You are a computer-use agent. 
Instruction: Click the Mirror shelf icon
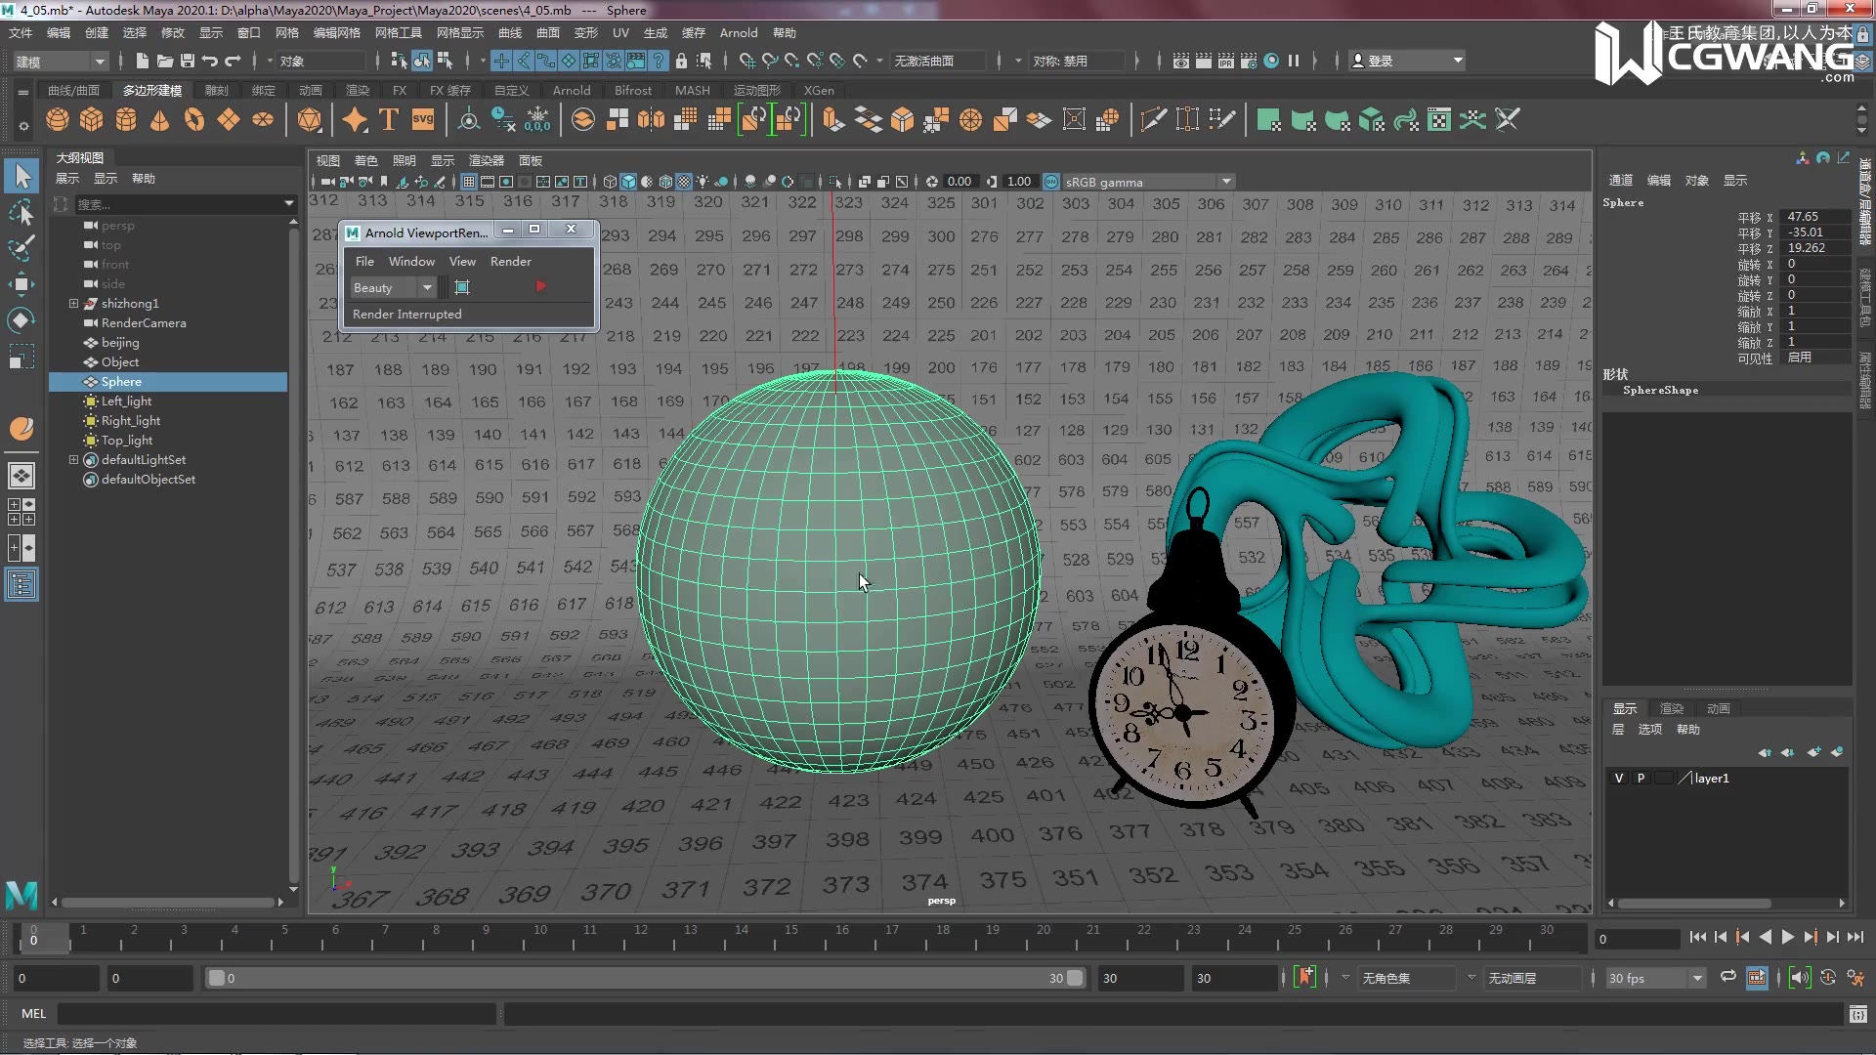pyautogui.click(x=652, y=120)
